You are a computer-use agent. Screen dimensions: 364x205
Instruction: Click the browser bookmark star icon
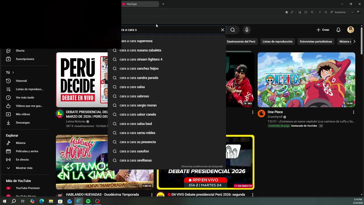286,12
